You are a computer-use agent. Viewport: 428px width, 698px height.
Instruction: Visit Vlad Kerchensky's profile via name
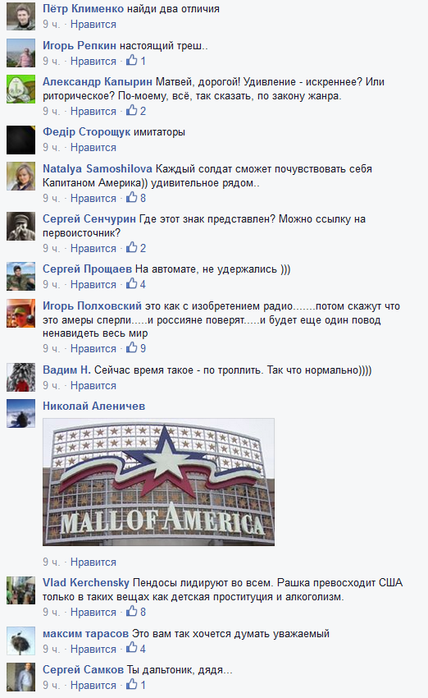point(86,583)
